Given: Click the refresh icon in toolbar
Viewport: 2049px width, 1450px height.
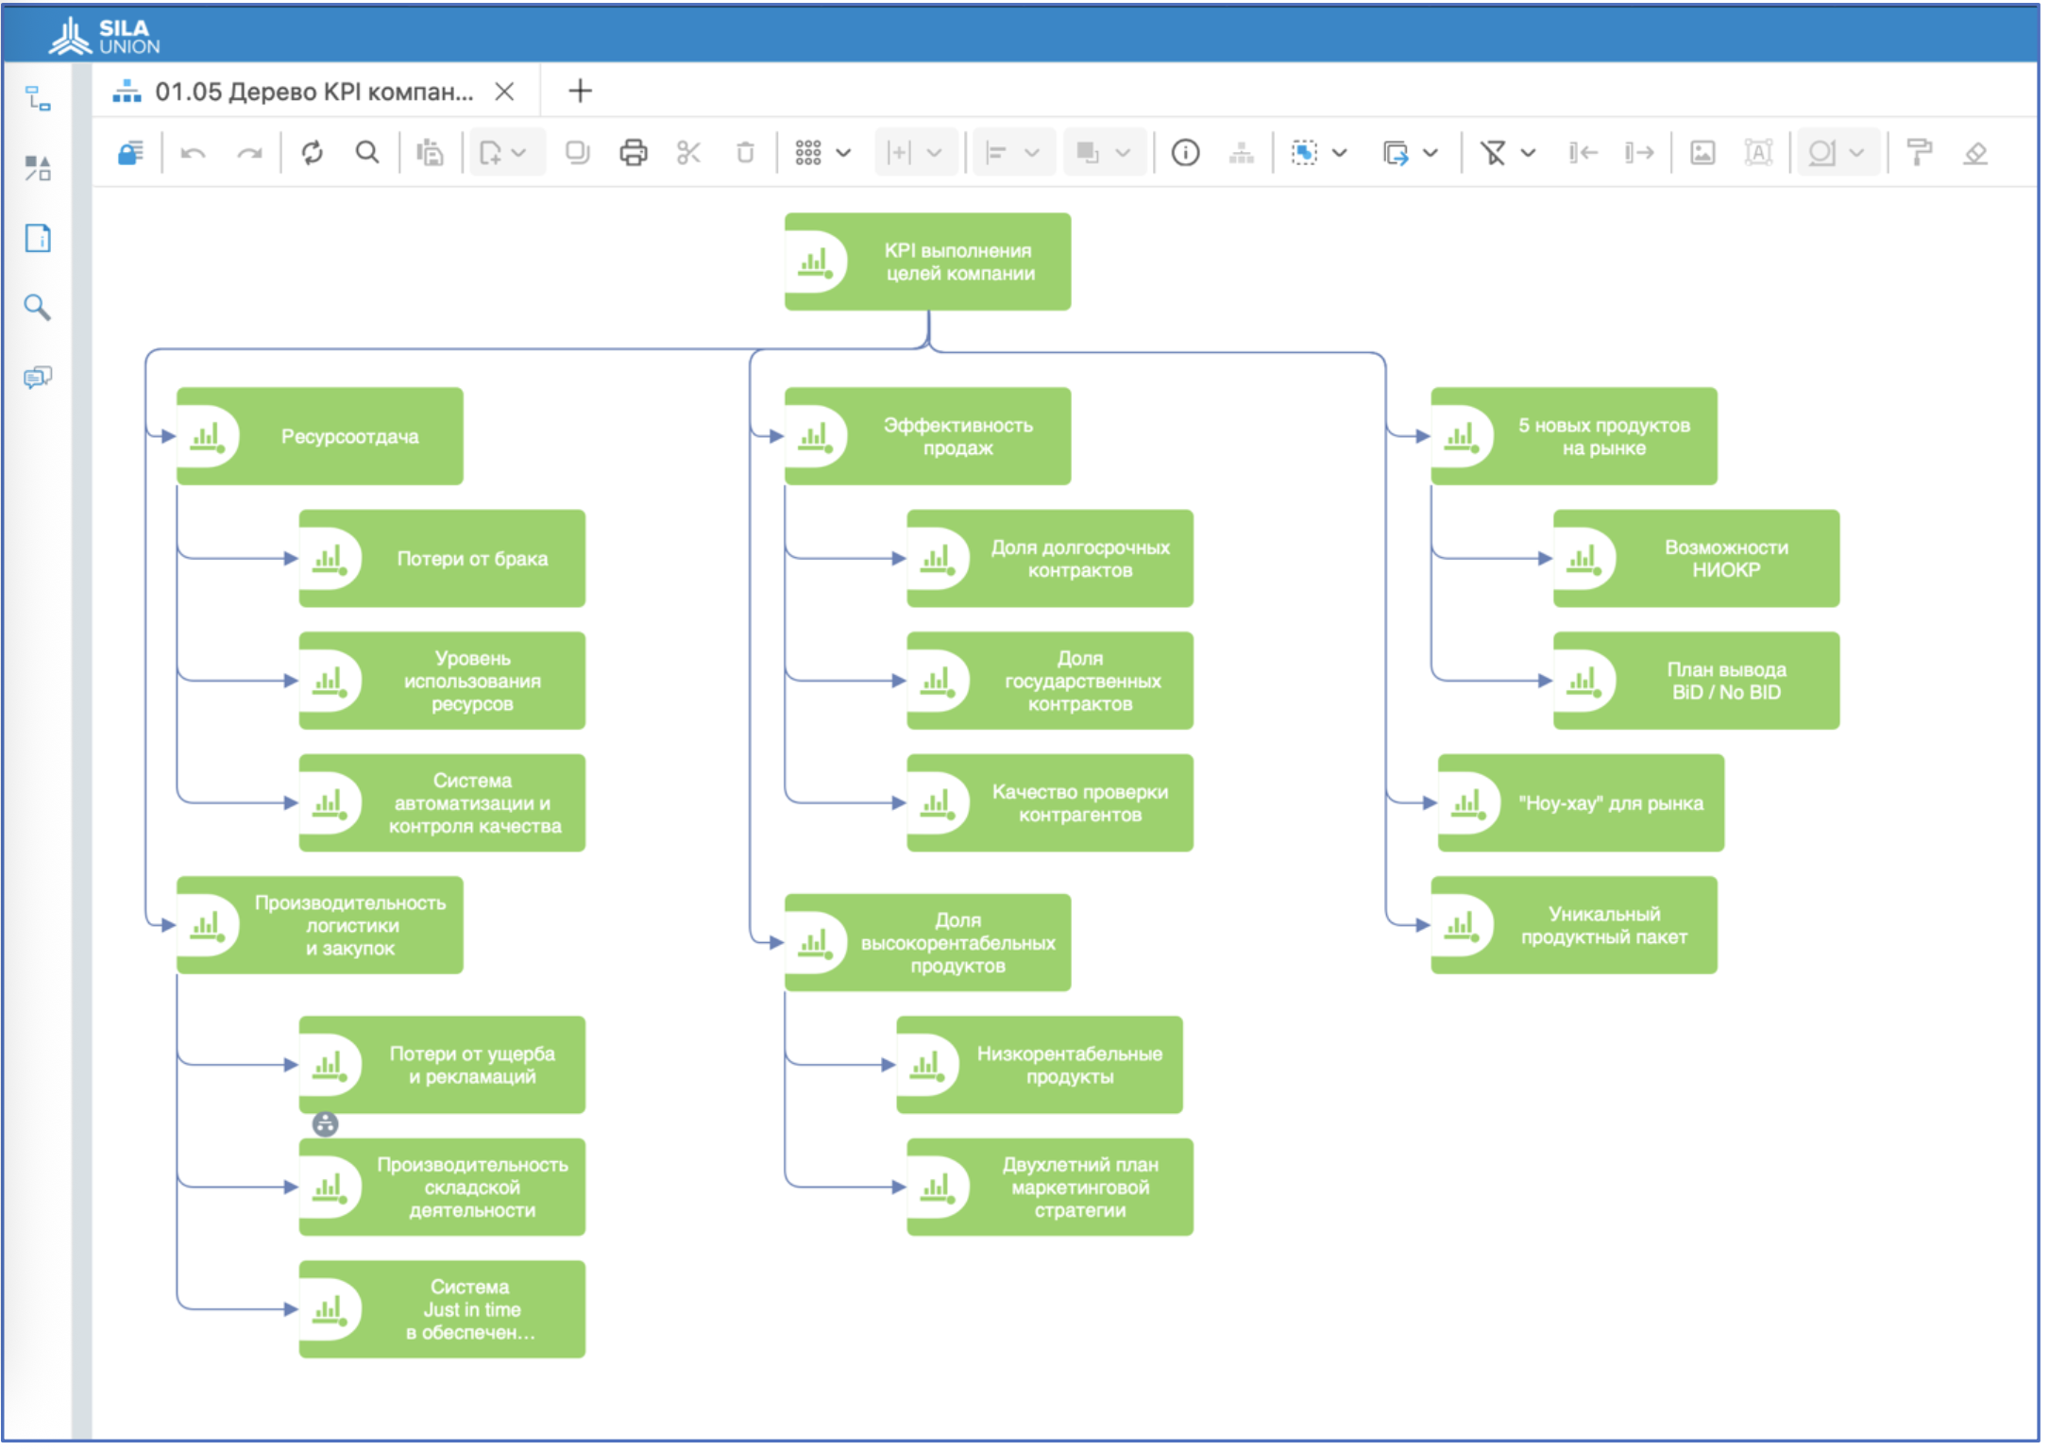Looking at the screenshot, I should (x=313, y=153).
